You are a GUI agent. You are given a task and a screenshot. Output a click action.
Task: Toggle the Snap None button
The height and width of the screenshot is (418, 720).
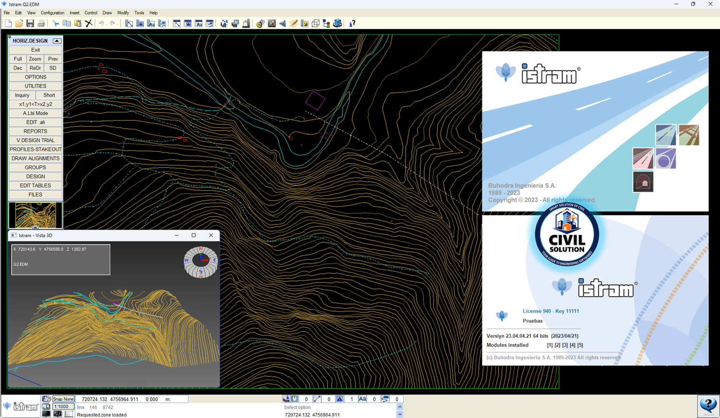click(x=63, y=399)
